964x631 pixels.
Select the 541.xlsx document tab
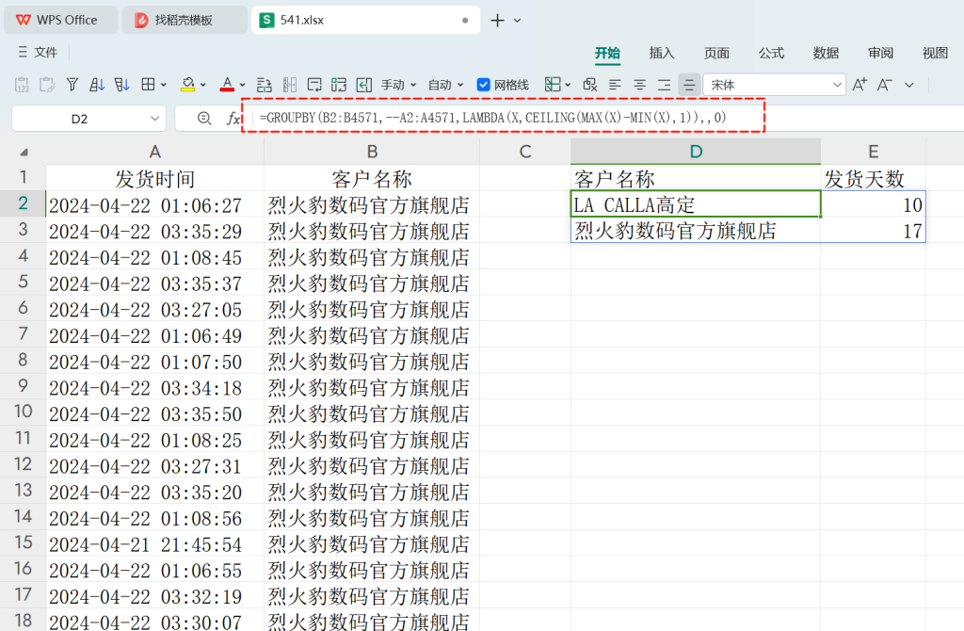(x=365, y=21)
